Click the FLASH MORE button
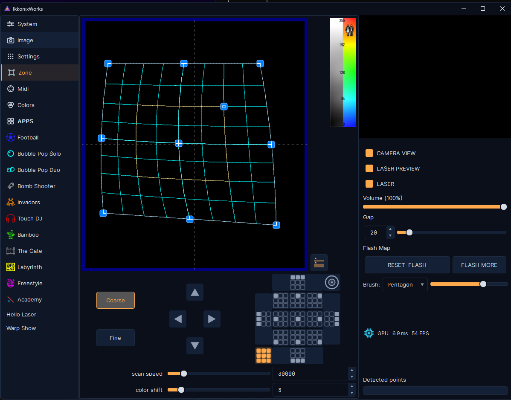 click(x=479, y=265)
